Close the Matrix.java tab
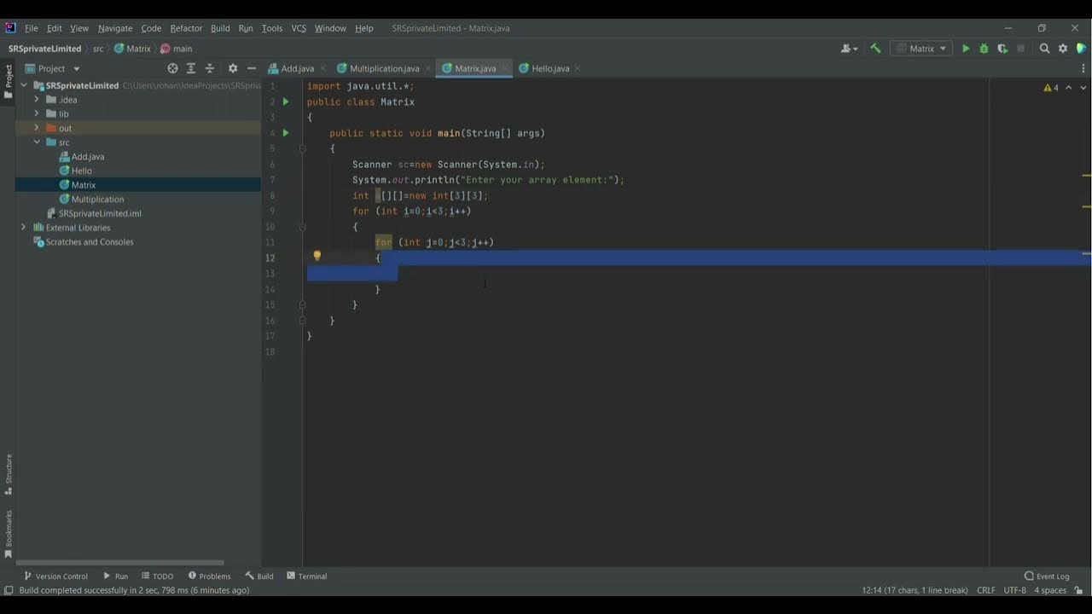Viewport: 1092px width, 614px height. (504, 68)
